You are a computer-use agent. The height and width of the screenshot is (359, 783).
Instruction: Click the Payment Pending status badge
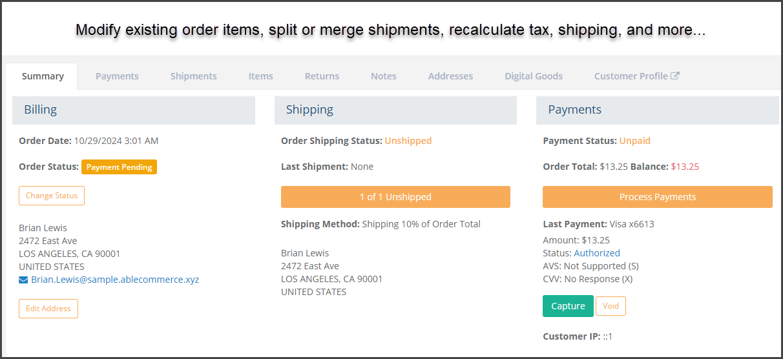point(119,167)
